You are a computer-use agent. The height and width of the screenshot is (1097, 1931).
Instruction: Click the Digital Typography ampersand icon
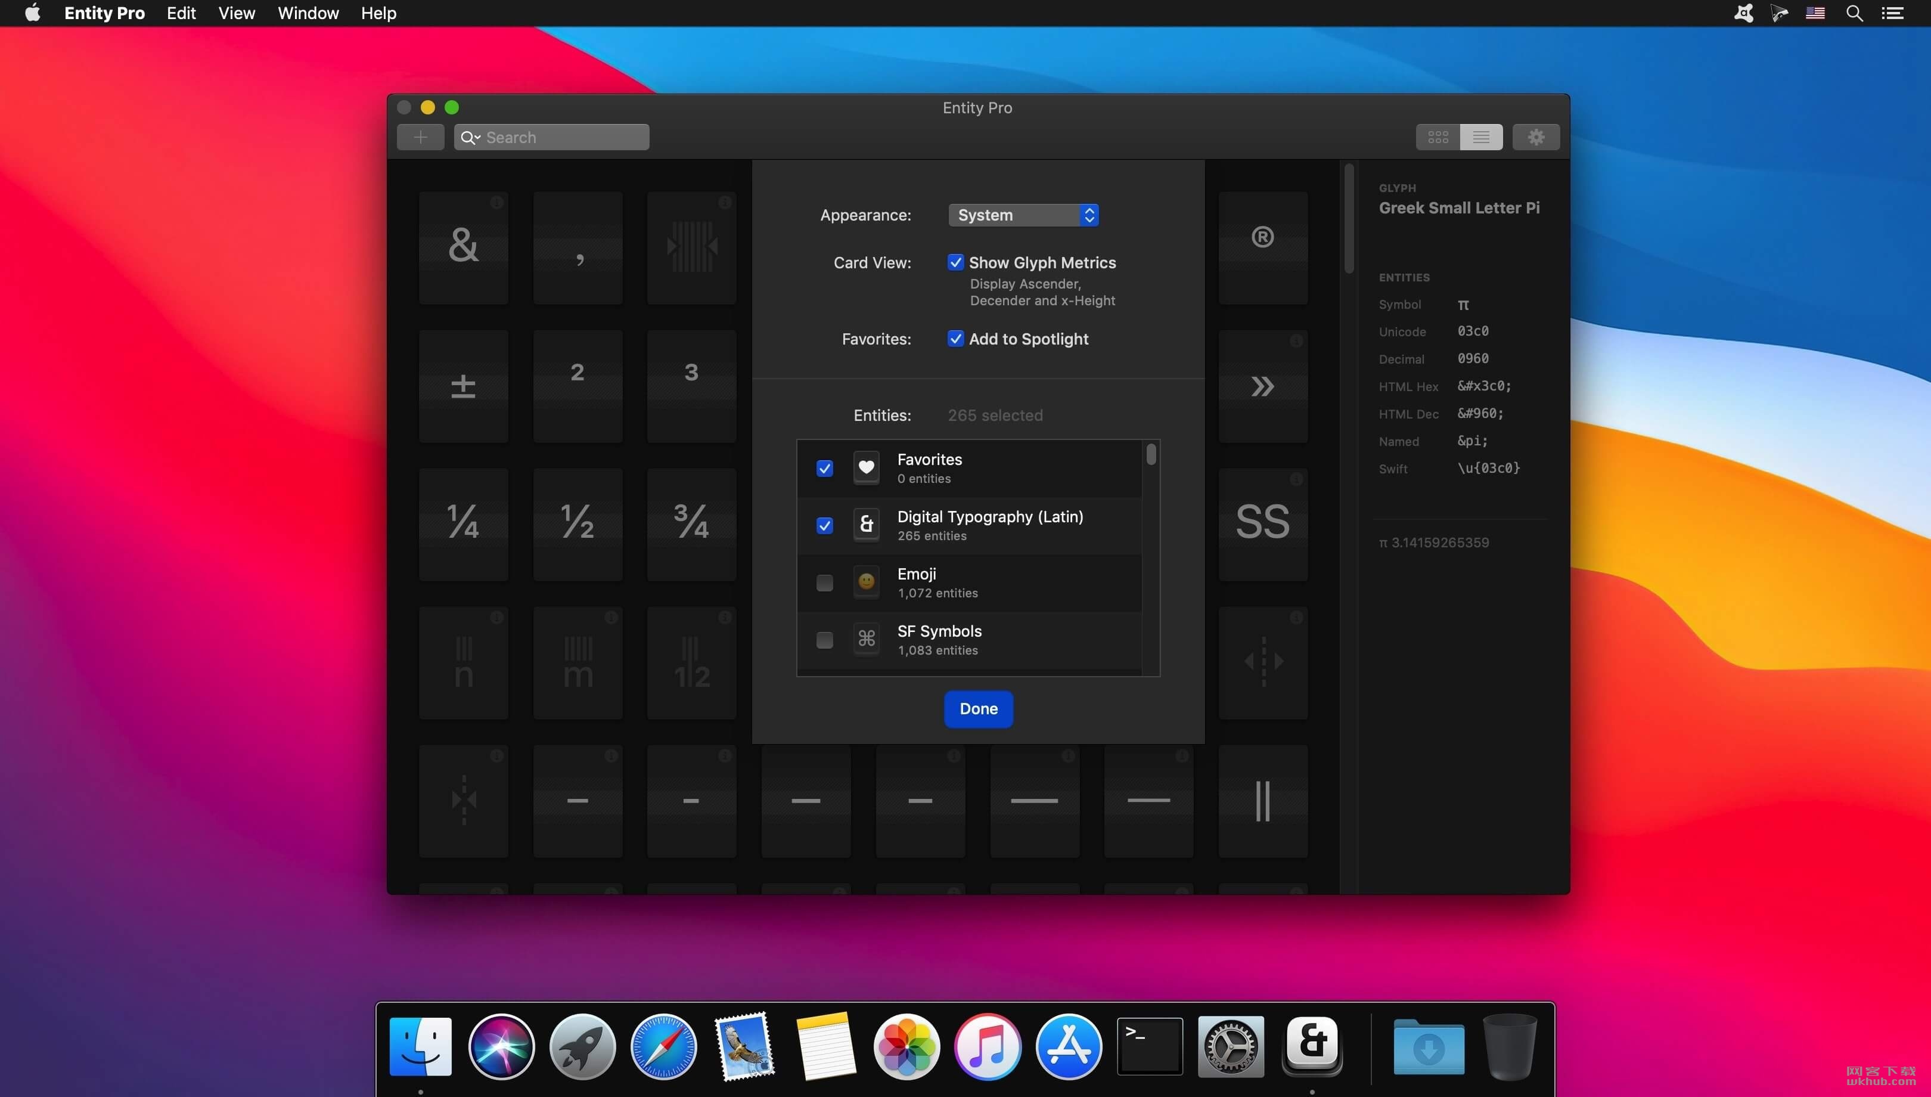(x=866, y=525)
